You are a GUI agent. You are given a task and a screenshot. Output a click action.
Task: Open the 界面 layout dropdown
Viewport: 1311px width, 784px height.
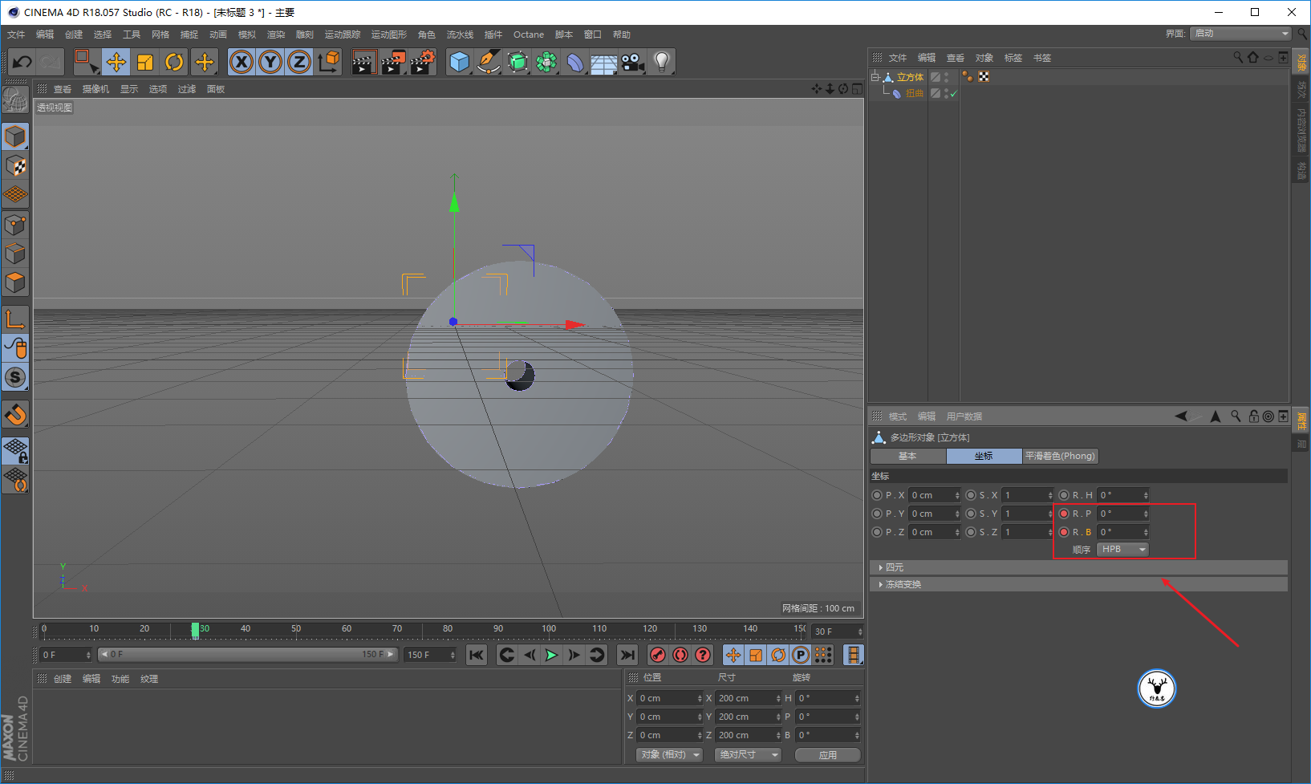click(1240, 33)
